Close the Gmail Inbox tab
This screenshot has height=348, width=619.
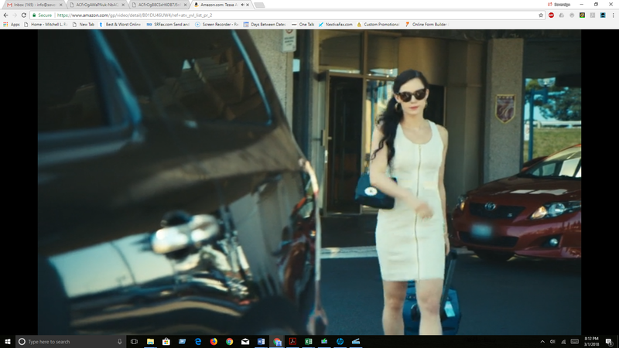pyautogui.click(x=61, y=5)
